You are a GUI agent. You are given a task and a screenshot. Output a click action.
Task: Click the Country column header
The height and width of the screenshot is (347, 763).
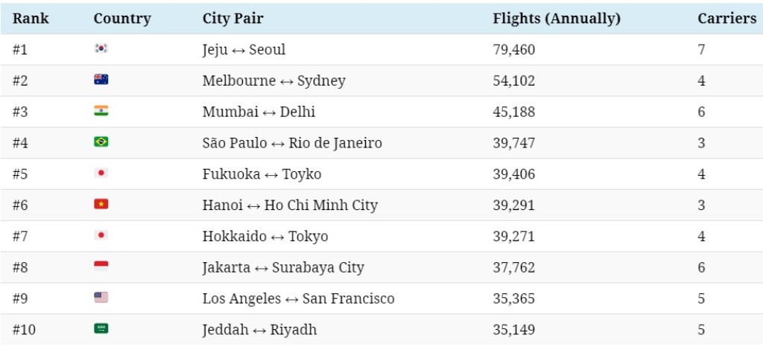pos(122,19)
